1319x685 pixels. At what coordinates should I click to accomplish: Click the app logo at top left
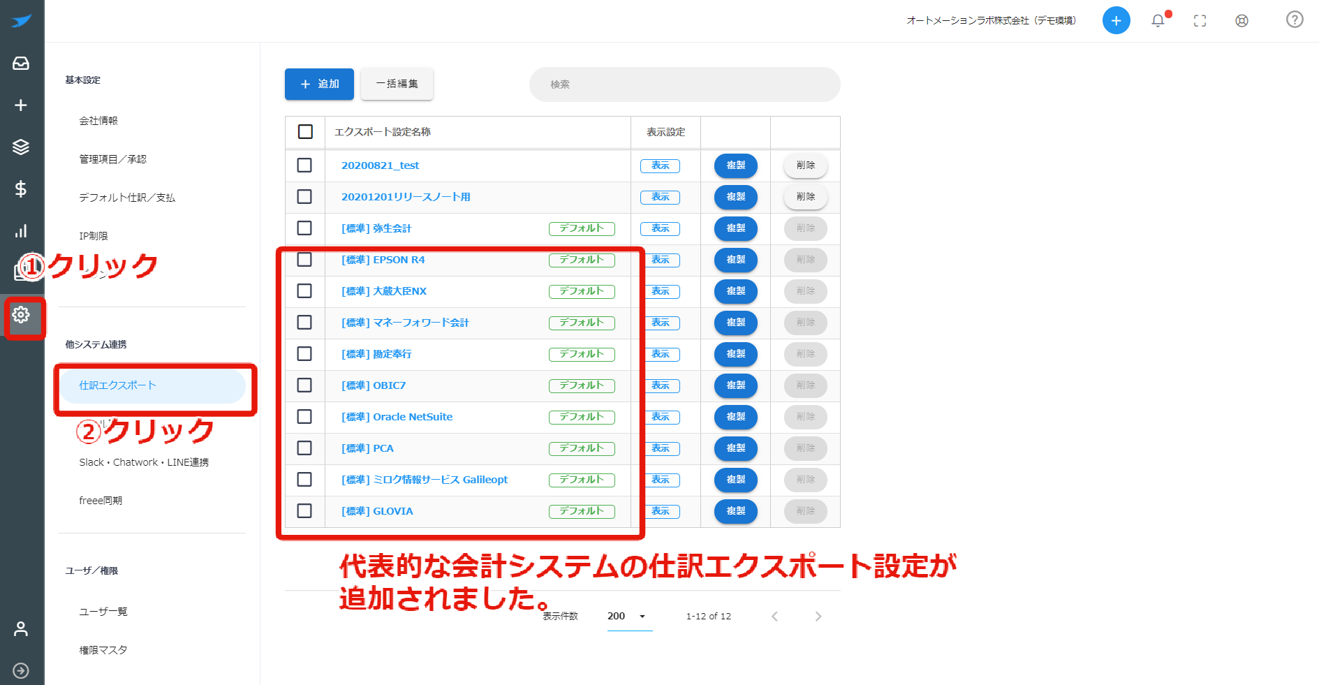click(21, 21)
